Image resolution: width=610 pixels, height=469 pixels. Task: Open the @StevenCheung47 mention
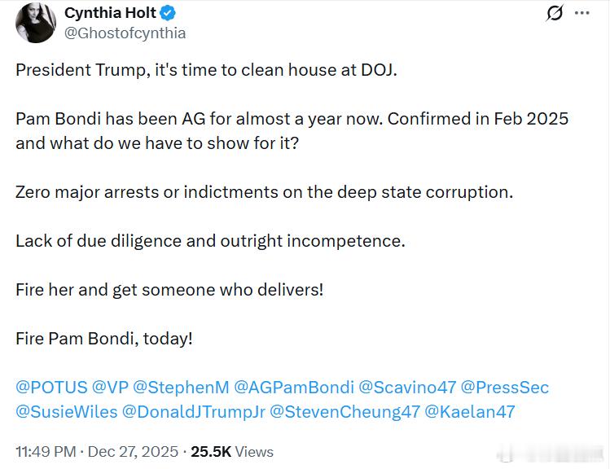(x=345, y=411)
